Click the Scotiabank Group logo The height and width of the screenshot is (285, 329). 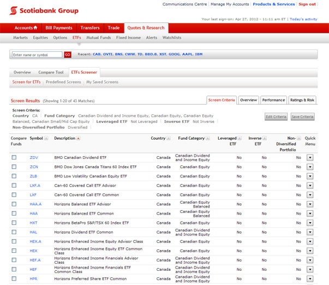45,10
